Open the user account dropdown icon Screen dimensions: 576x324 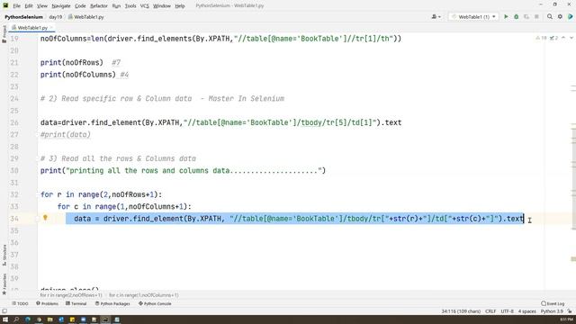(436, 17)
